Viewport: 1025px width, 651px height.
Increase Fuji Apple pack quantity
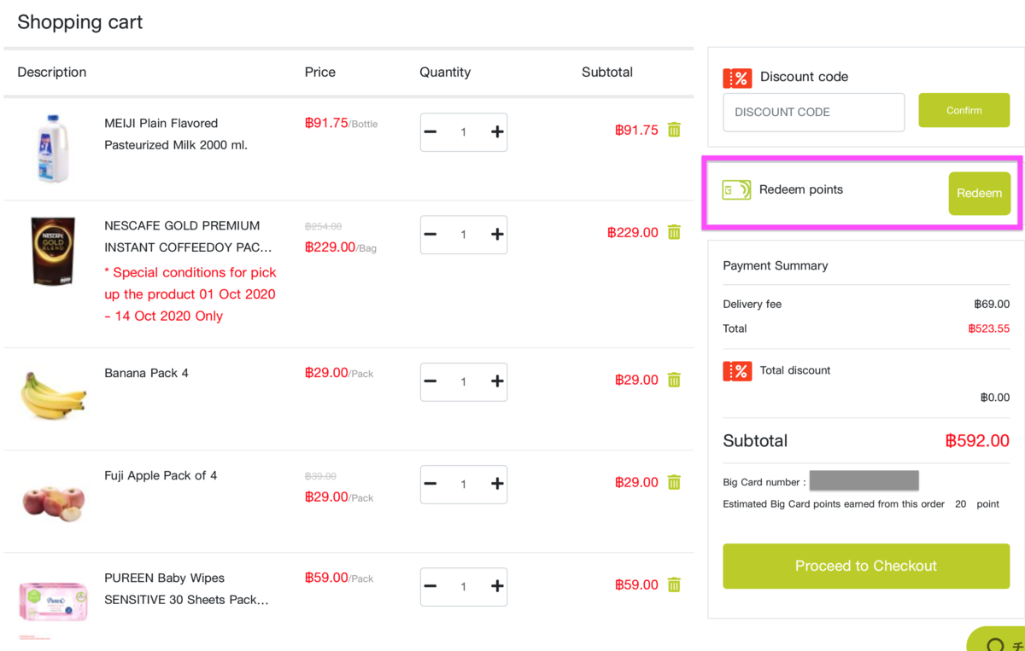pyautogui.click(x=497, y=484)
